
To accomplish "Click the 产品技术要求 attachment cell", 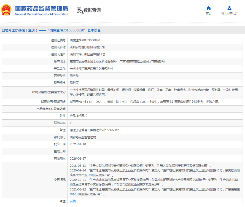I will [x=79, y=116].
